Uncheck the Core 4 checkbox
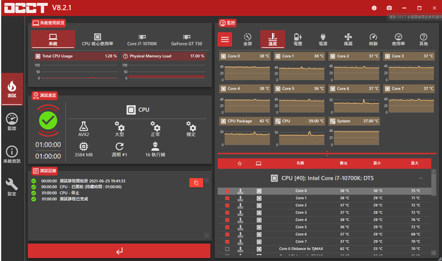 click(x=227, y=220)
